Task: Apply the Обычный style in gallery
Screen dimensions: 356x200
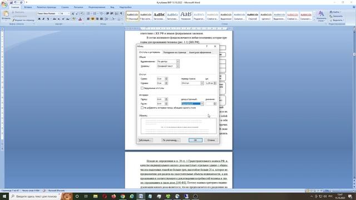Action: [132, 16]
